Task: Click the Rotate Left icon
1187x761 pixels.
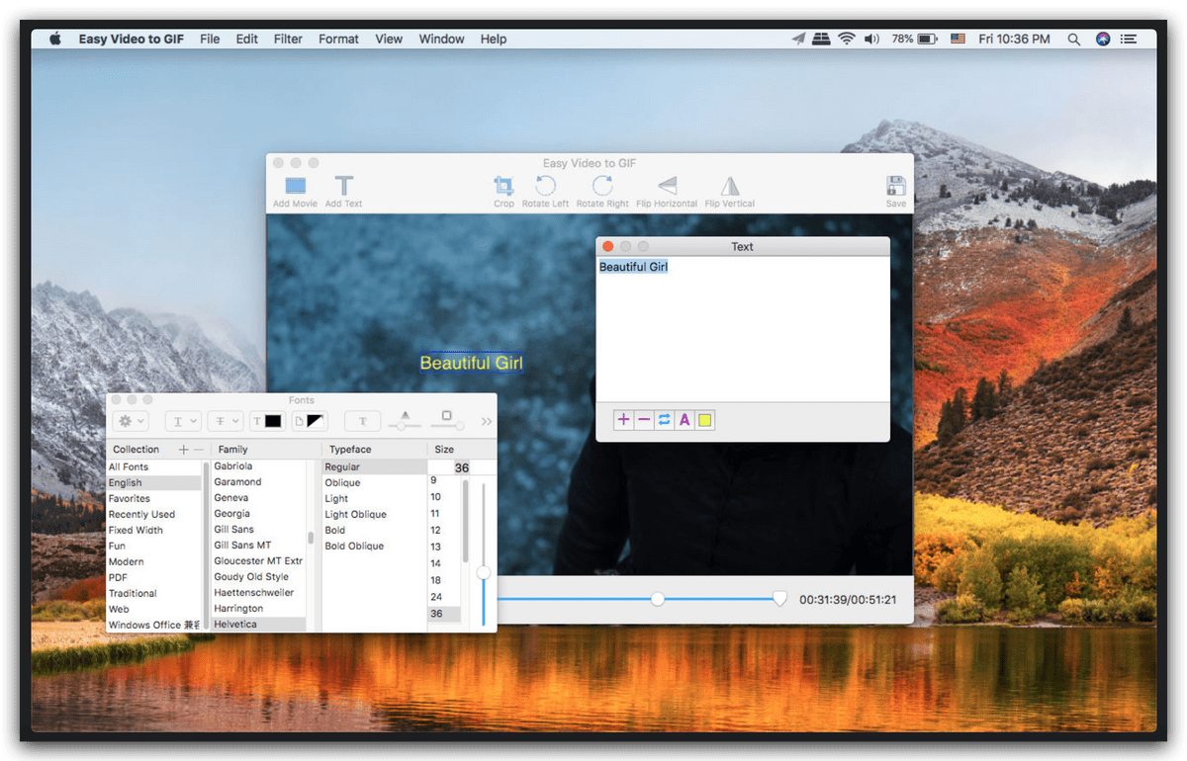Action: tap(545, 186)
